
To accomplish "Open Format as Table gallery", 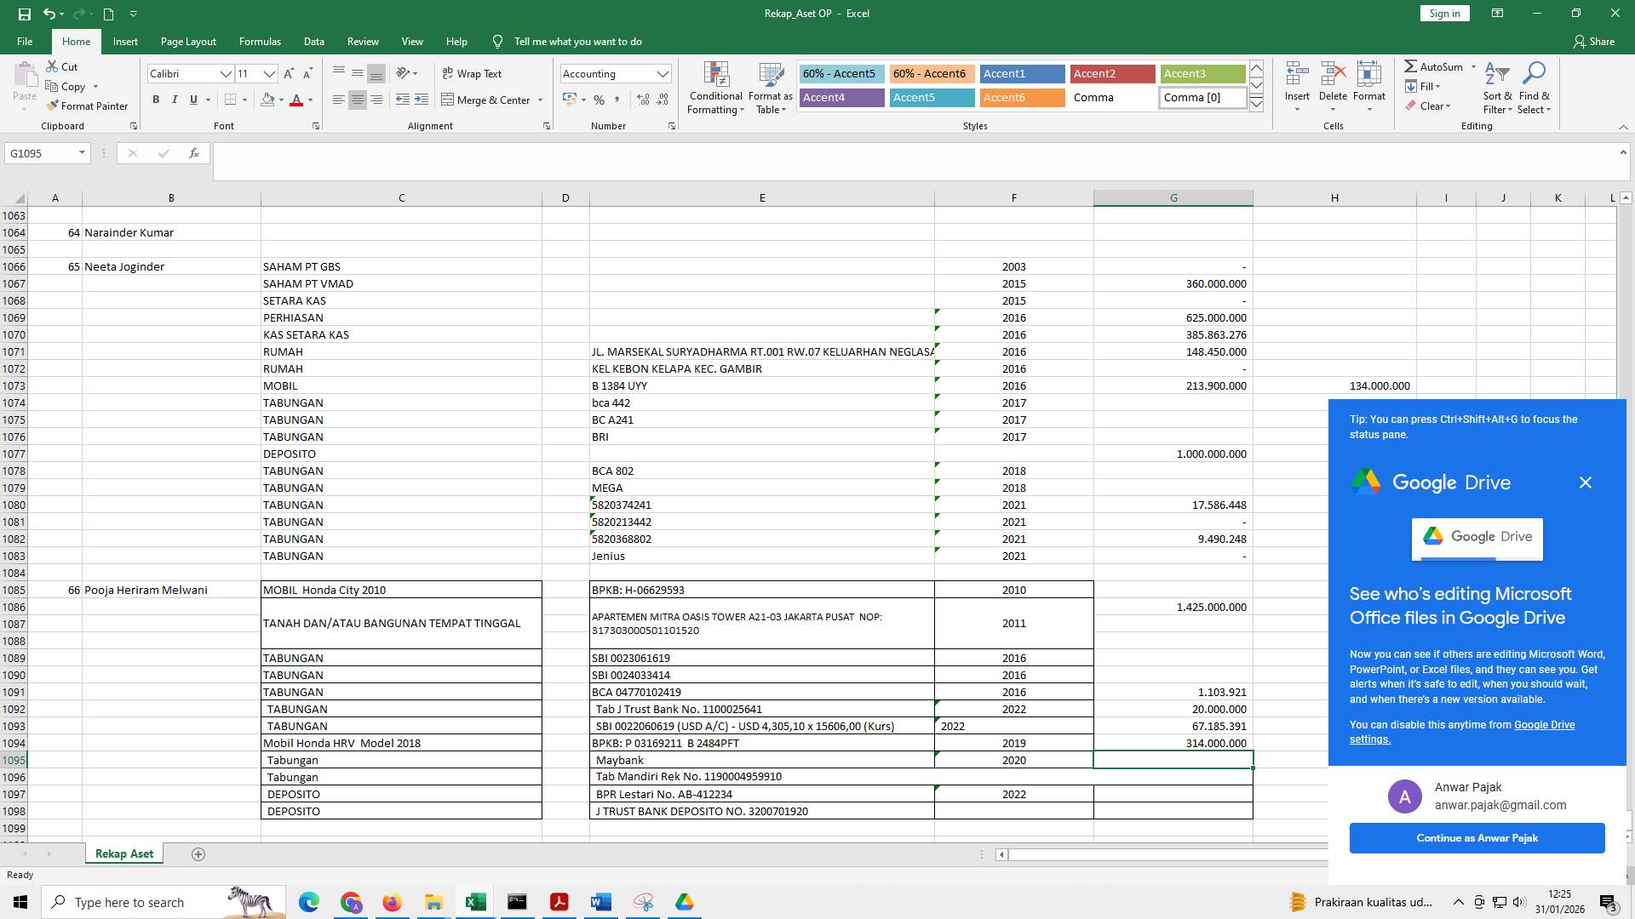I will point(770,88).
